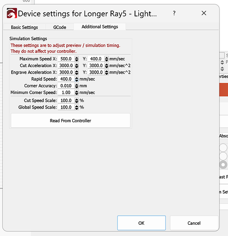Adjust the Cut Speed Scale stepper

click(x=76, y=101)
